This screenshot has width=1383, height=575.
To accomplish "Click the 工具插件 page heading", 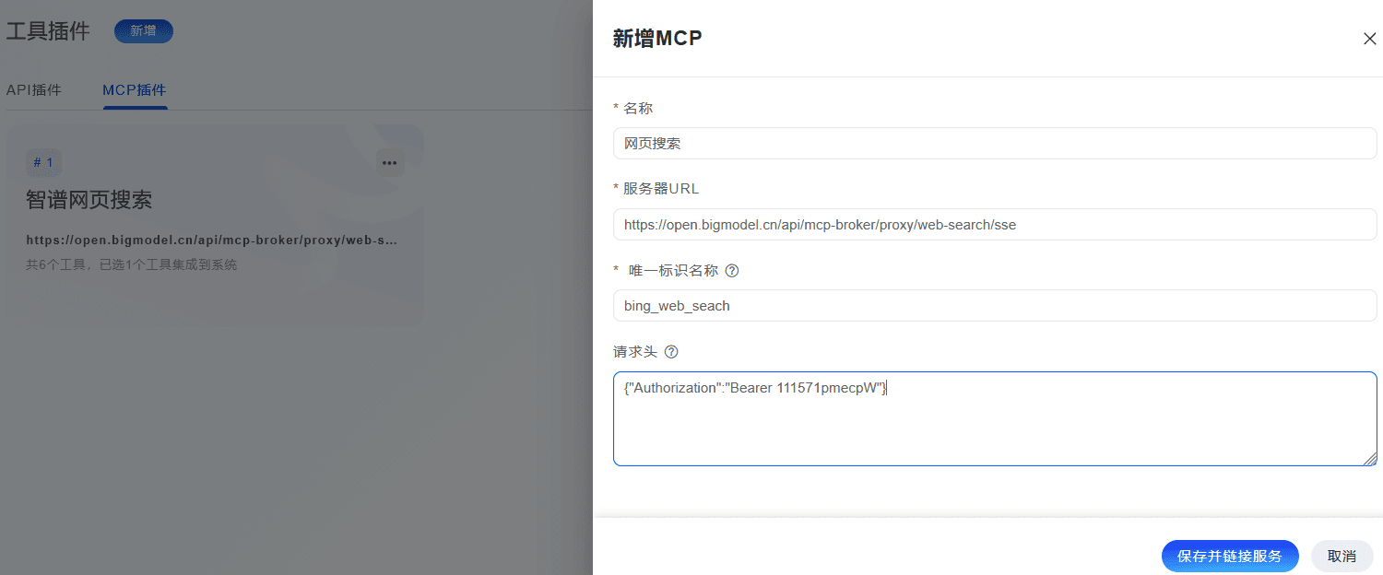I will 48,30.
